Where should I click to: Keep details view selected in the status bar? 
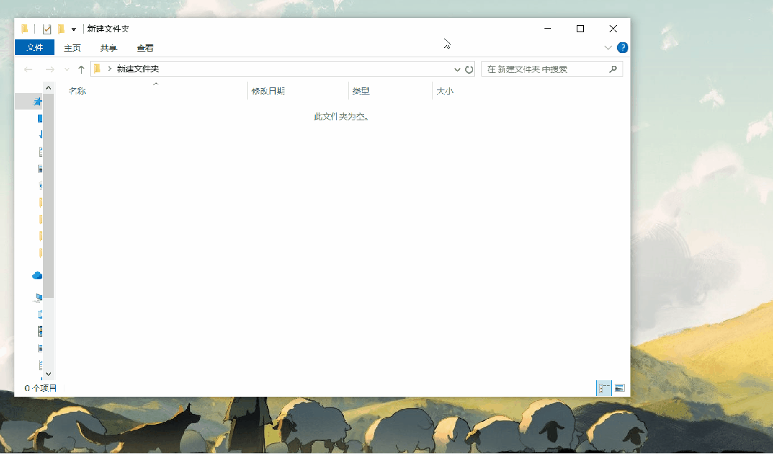click(602, 387)
